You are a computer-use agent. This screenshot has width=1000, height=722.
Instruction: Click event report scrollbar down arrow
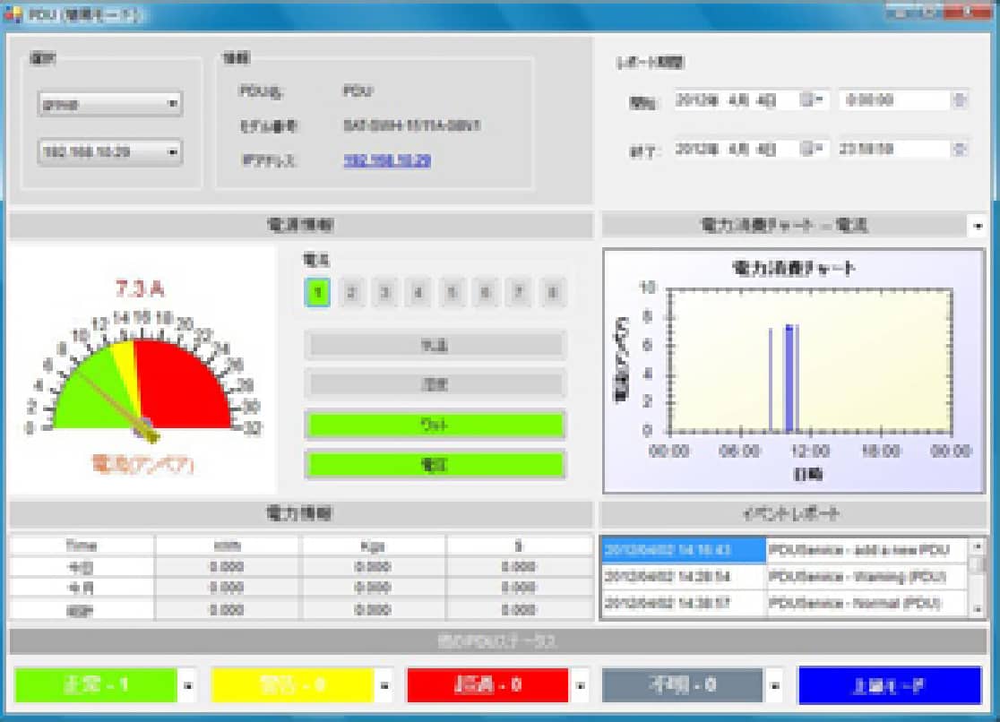point(978,610)
